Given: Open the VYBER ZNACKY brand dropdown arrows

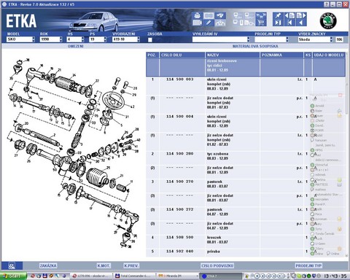Looking at the screenshot, I should [x=331, y=39].
